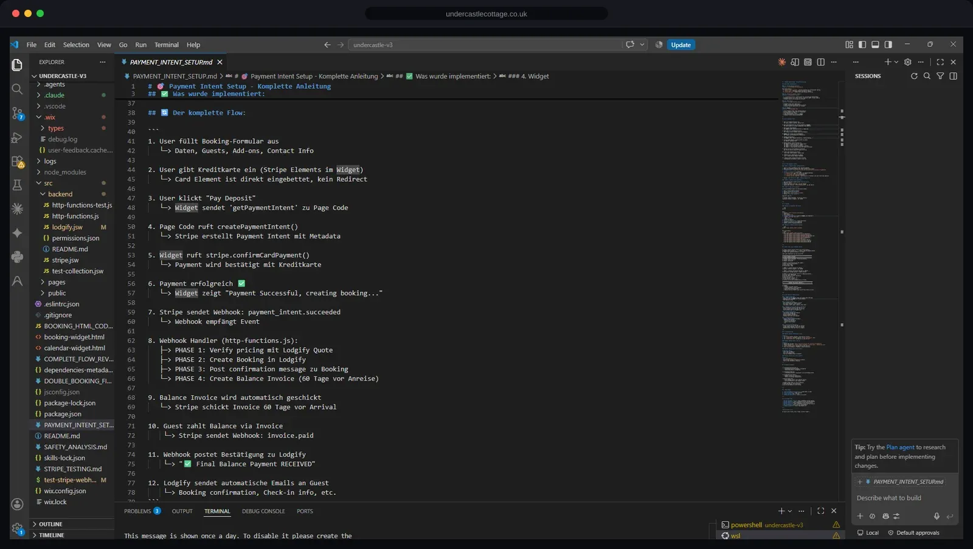The height and width of the screenshot is (549, 973).
Task: Open editor more actions ellipsis
Action: 834,62
